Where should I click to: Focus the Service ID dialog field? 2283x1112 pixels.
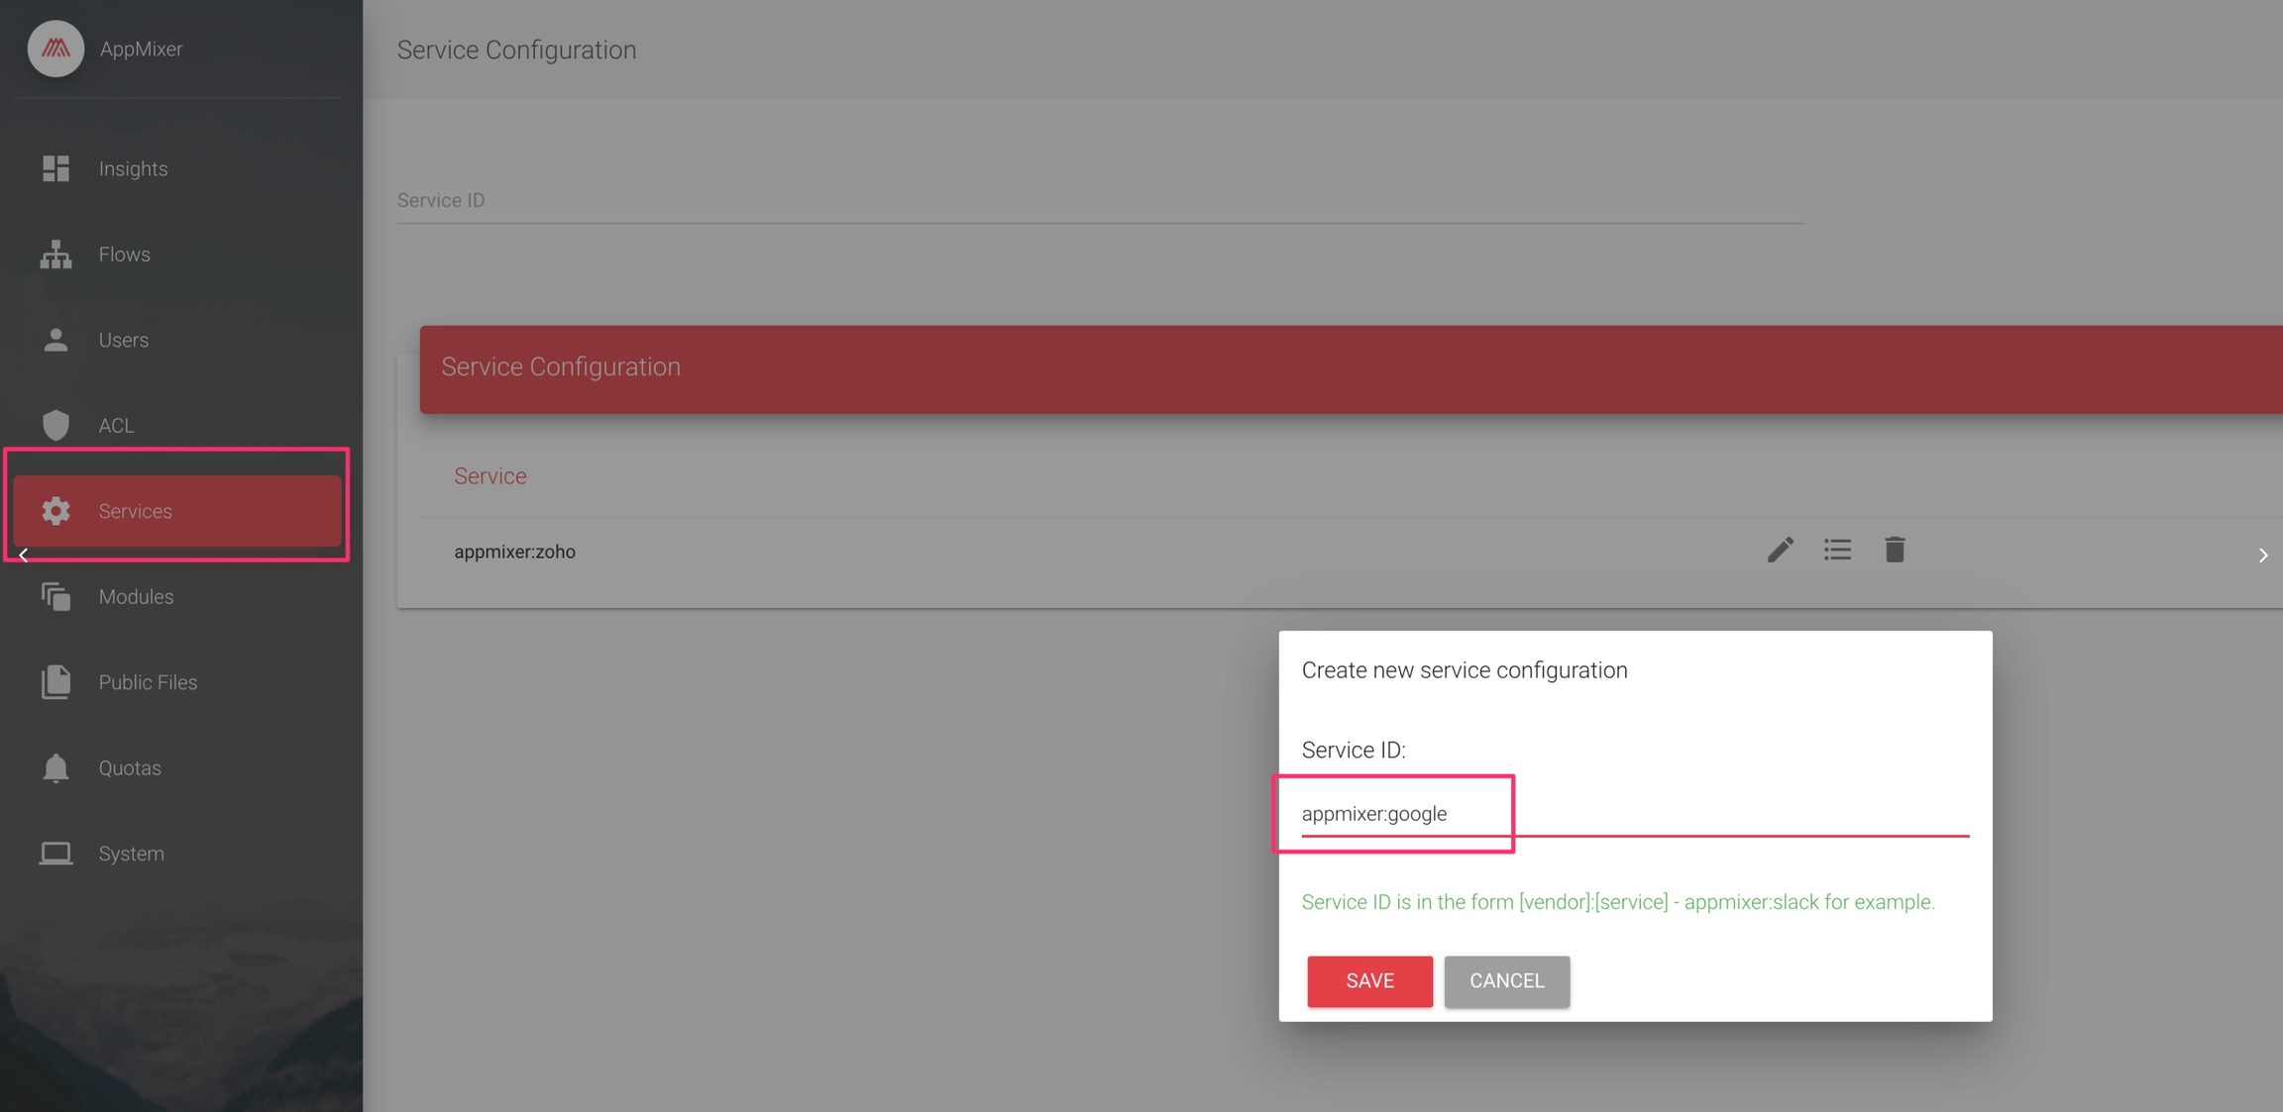click(x=1633, y=814)
